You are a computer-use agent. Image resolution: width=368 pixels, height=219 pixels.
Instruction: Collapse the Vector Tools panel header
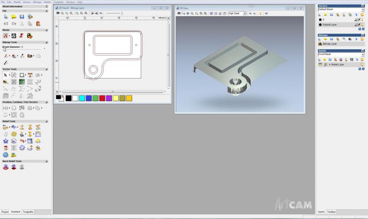click(x=46, y=69)
